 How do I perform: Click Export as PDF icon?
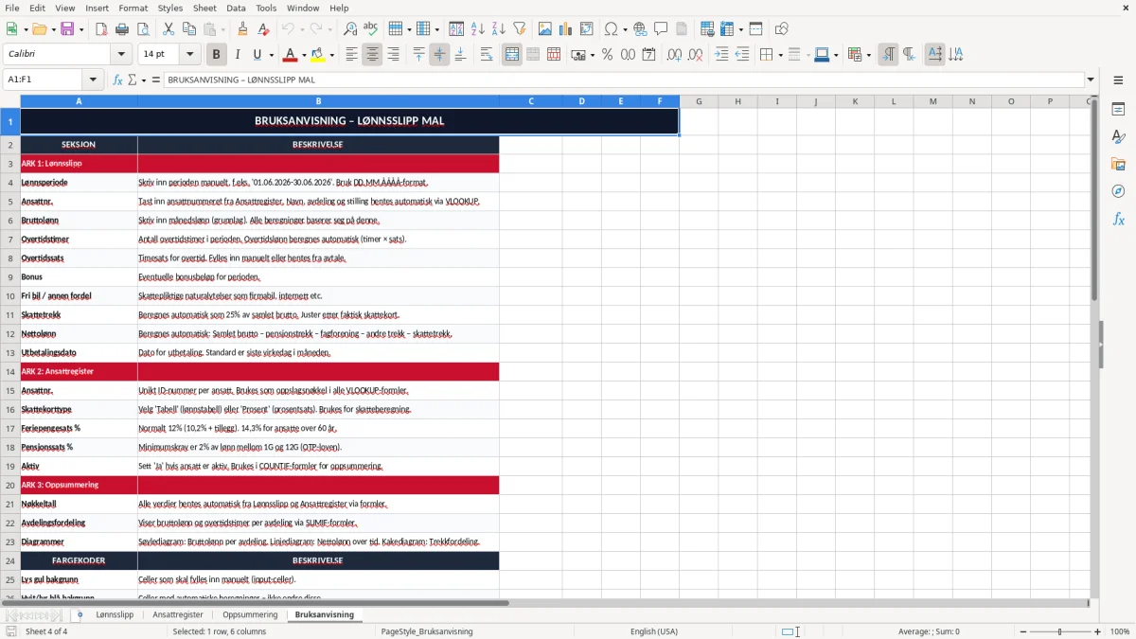tap(101, 29)
